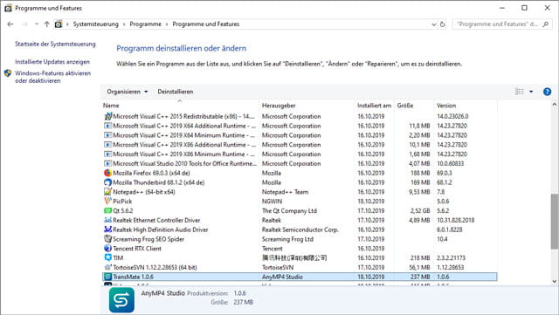
Task: Open Startseite der Systemsteuerung link
Action: pos(55,44)
